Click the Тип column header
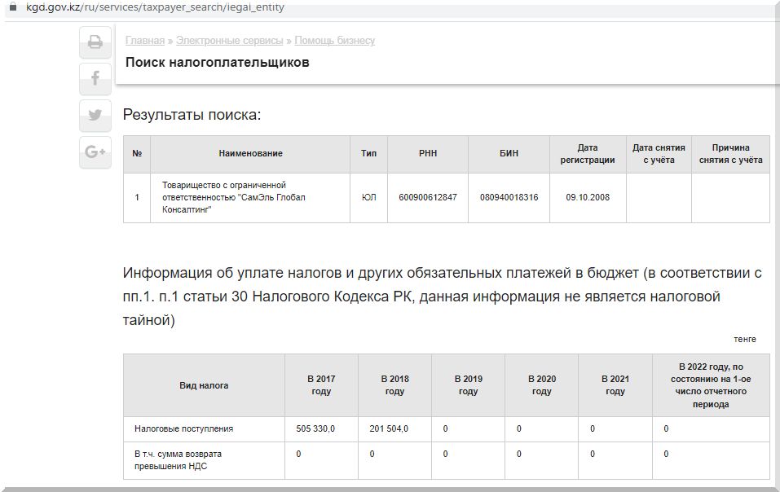 click(368, 154)
